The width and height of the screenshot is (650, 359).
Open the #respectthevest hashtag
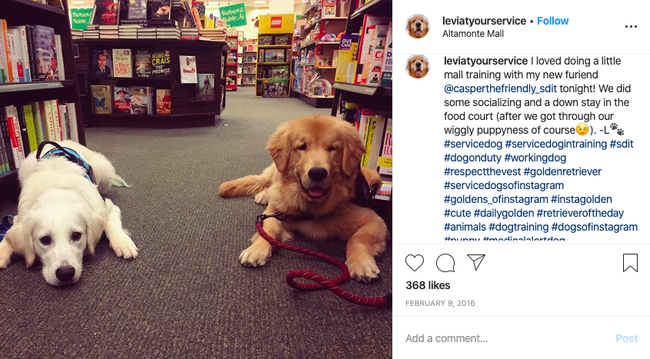click(482, 172)
